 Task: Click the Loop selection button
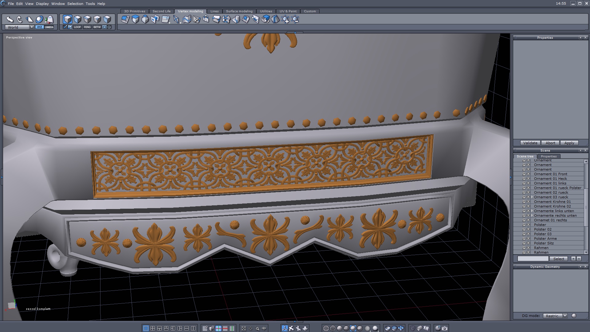[x=77, y=27]
